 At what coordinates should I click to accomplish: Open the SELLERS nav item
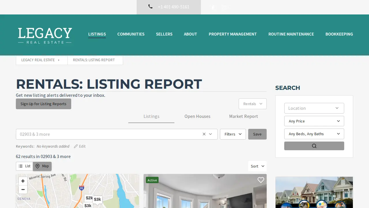pos(164,34)
